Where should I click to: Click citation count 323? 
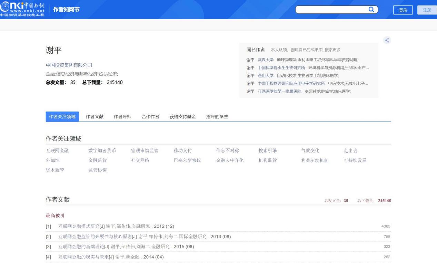387,247
